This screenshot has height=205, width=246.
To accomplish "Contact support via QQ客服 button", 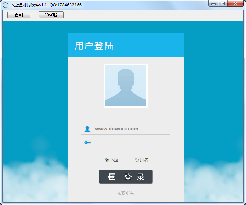I will (x=51, y=15).
